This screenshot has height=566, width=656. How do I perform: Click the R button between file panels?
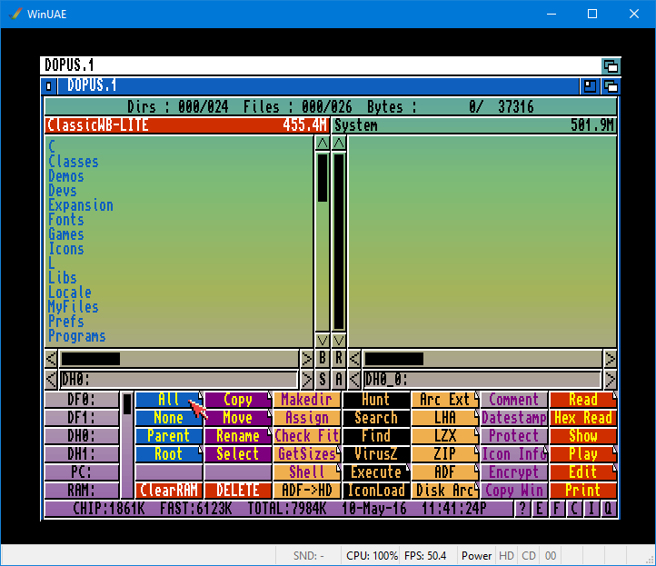339,359
